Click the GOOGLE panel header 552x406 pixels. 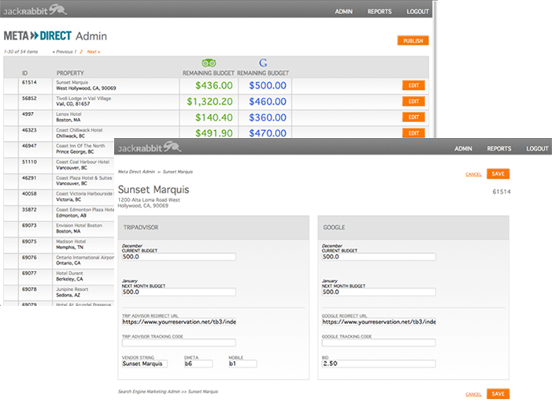click(413, 228)
